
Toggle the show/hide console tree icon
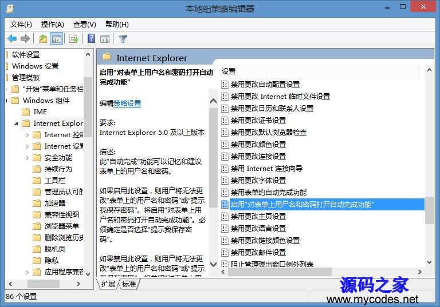click(x=56, y=38)
